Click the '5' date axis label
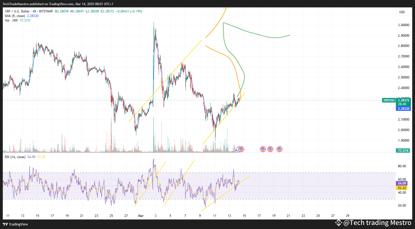415x229 pixels. pos(170,216)
